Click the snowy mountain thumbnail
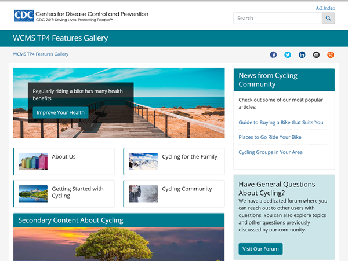This screenshot has height=261, width=348. (143, 161)
